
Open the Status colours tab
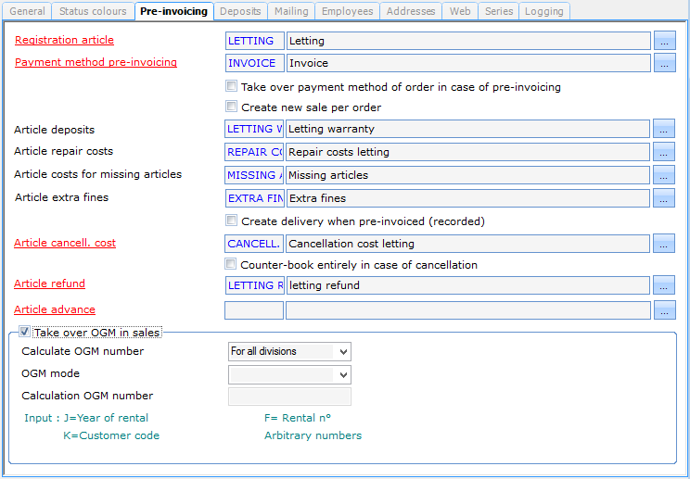[93, 11]
